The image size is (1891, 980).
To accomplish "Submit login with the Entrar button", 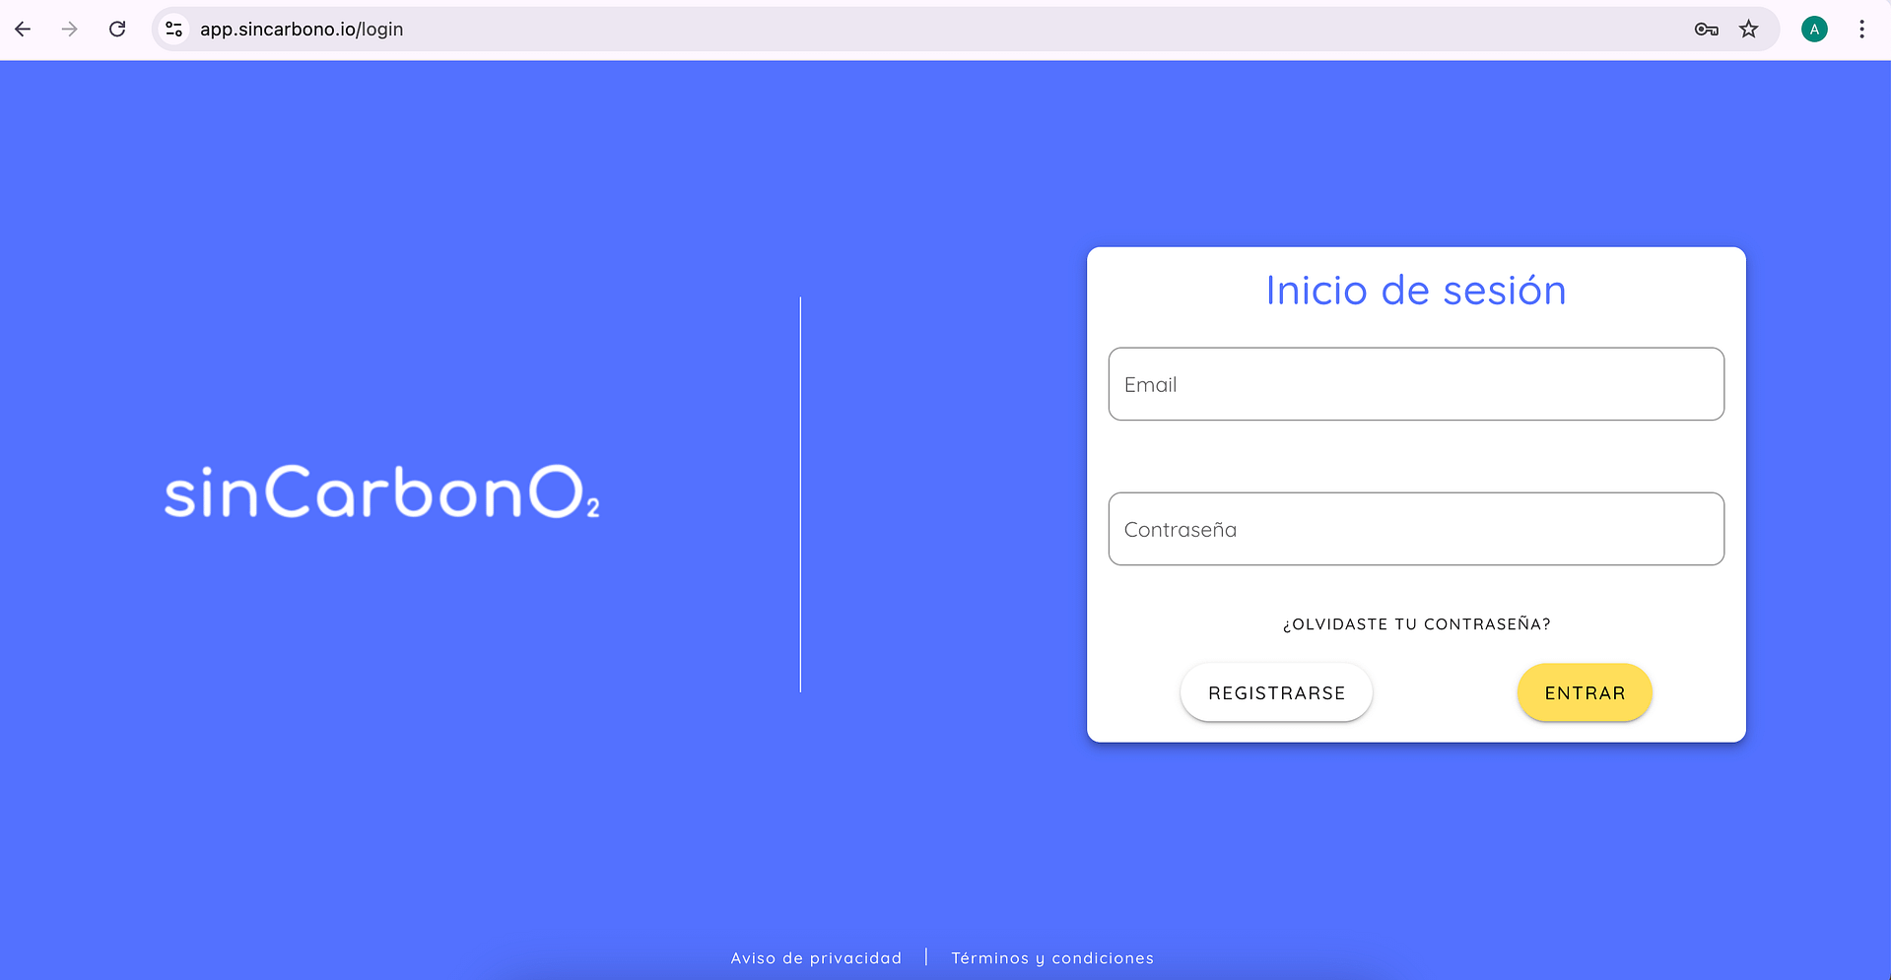I will pos(1585,692).
